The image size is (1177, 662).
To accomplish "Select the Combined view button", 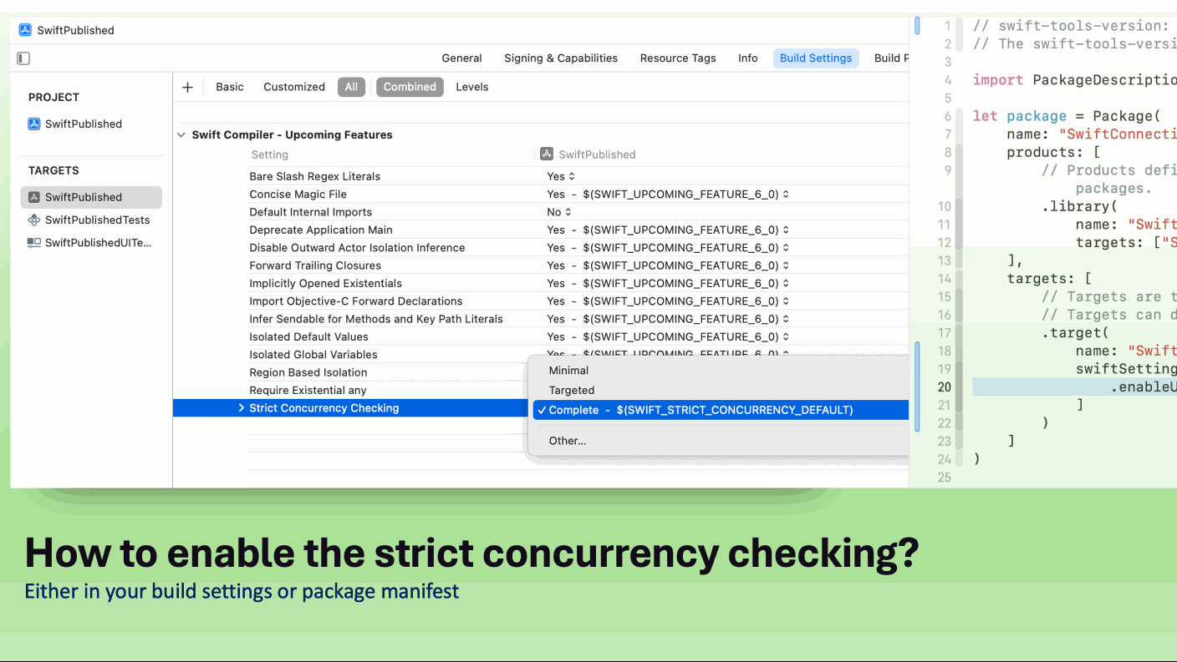I will pos(410,87).
